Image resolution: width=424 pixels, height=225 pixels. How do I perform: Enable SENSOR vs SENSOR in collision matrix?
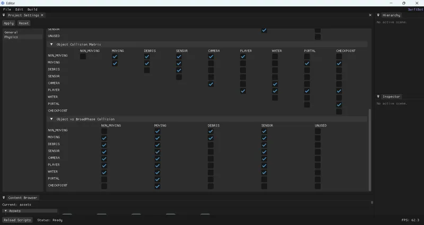pos(179,77)
